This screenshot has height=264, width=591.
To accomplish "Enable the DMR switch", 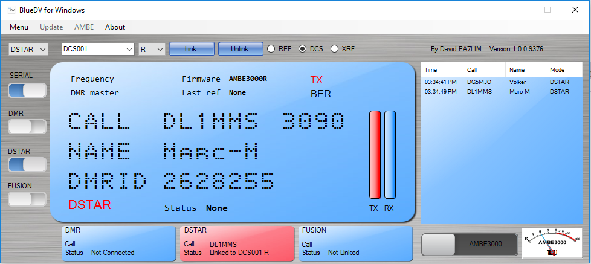I will click(27, 127).
